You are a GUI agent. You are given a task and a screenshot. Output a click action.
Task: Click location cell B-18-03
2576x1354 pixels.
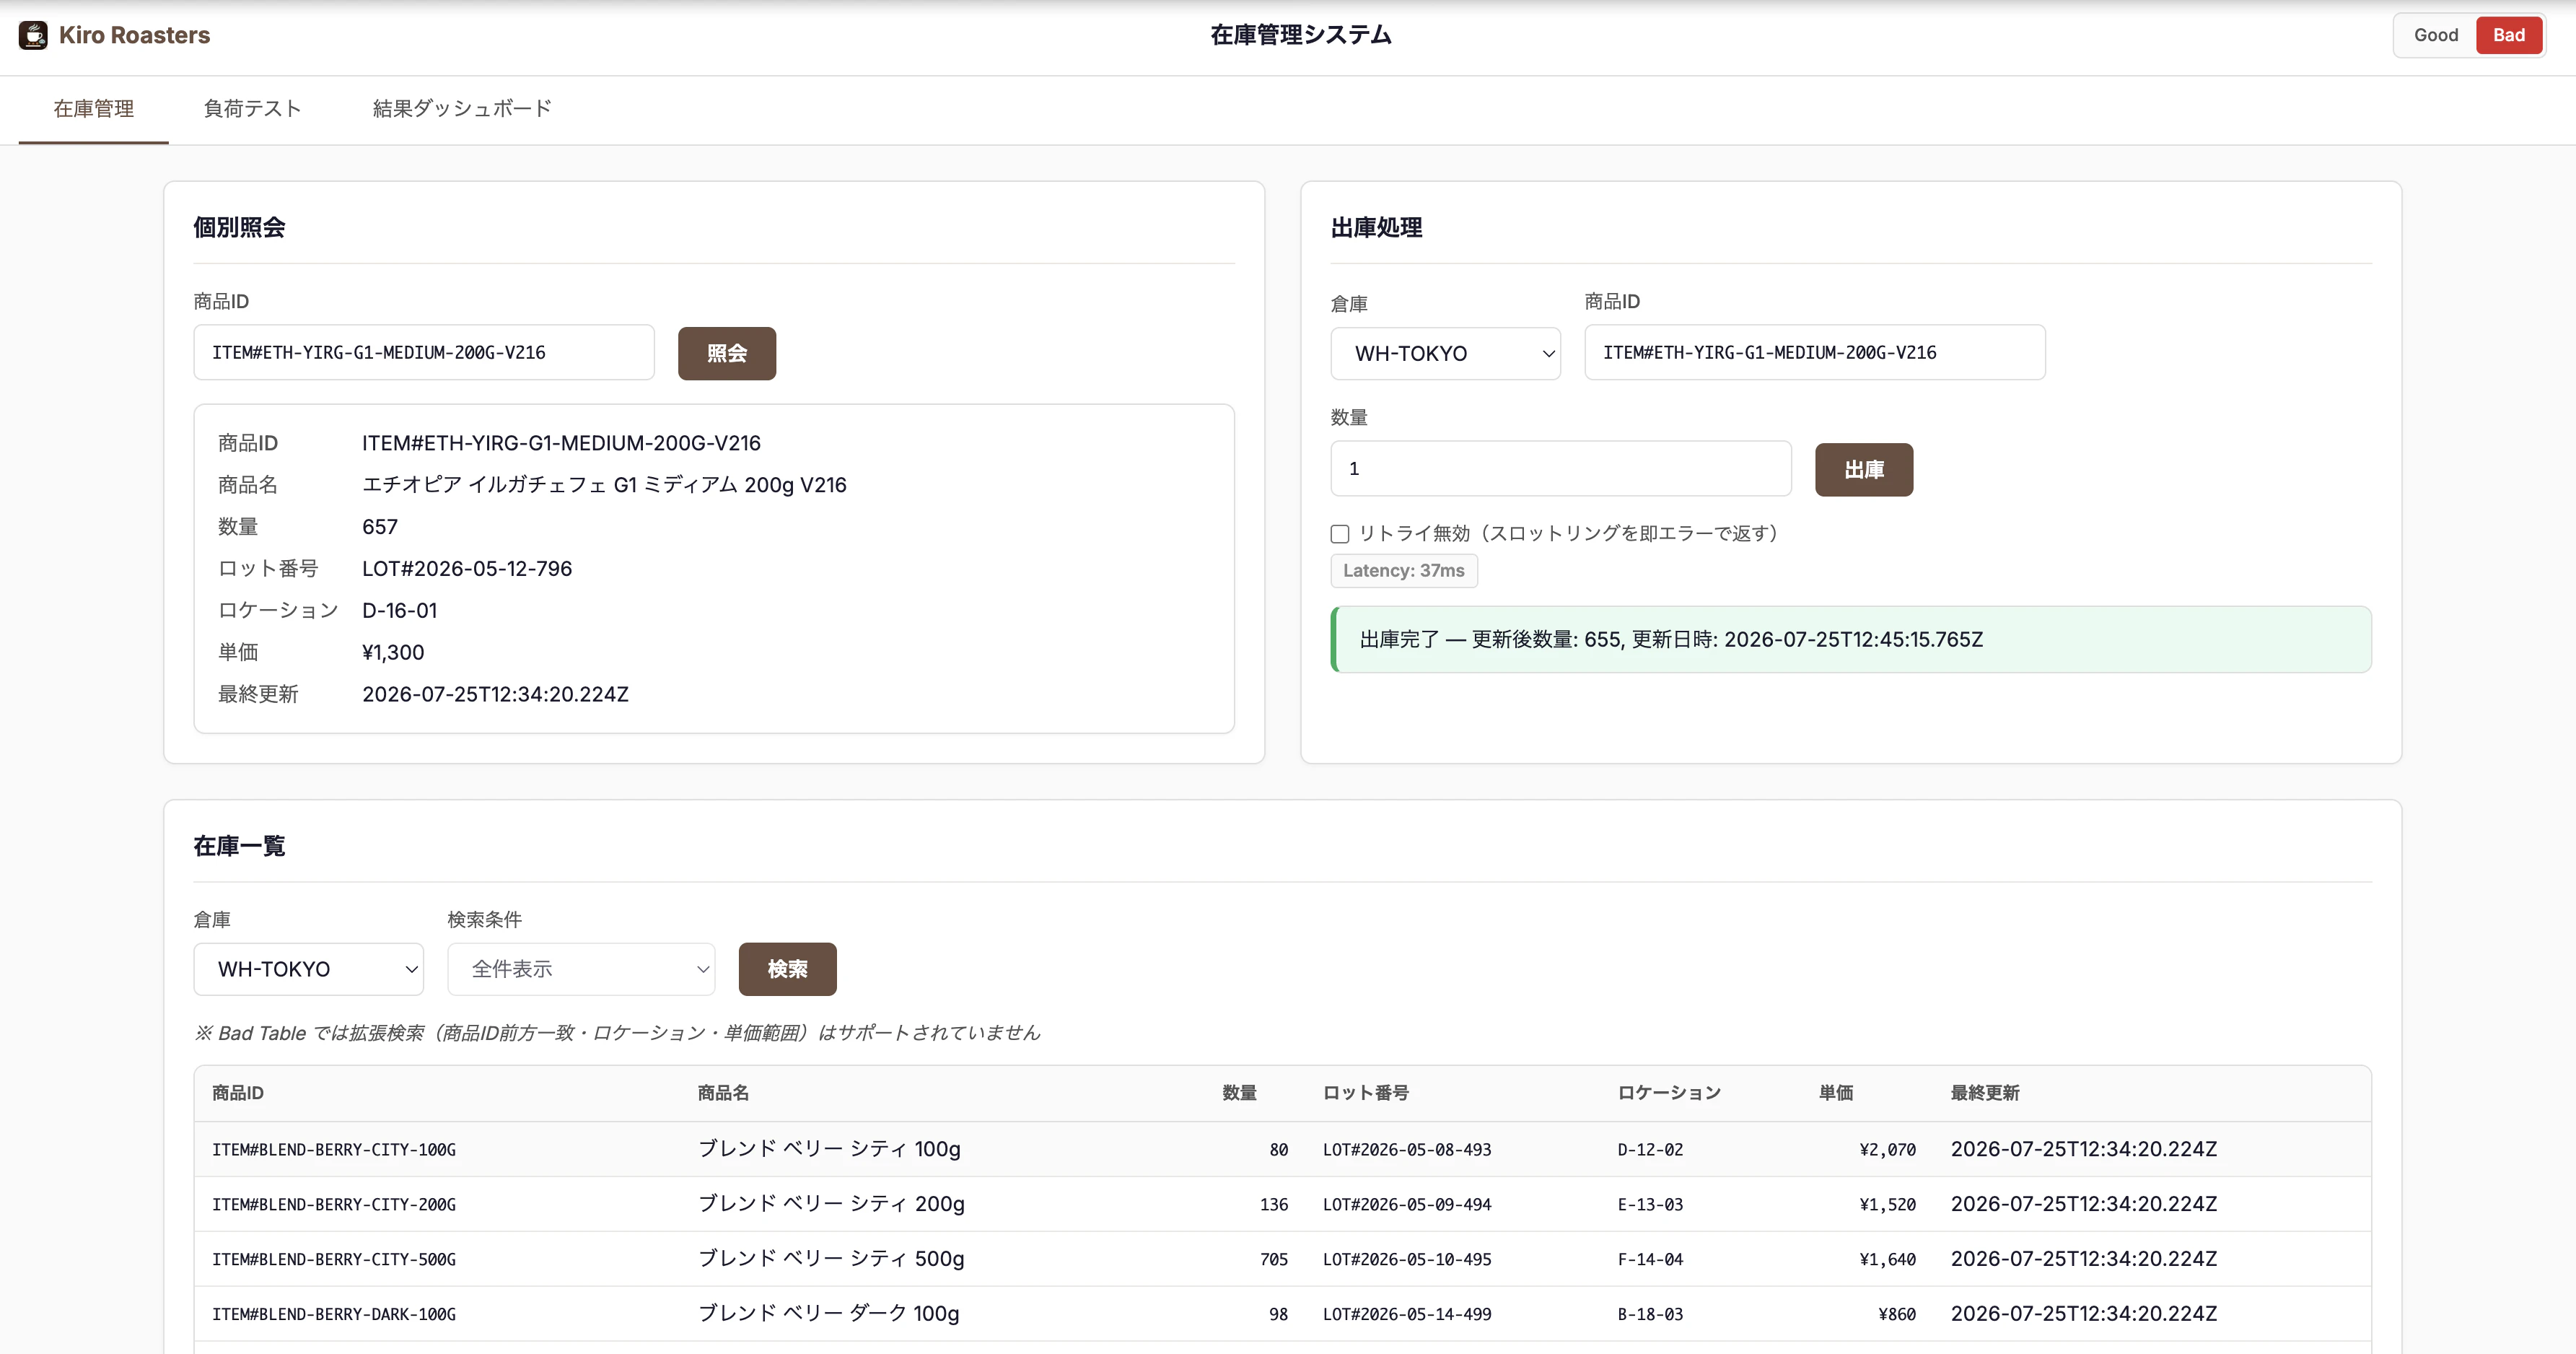[1650, 1315]
